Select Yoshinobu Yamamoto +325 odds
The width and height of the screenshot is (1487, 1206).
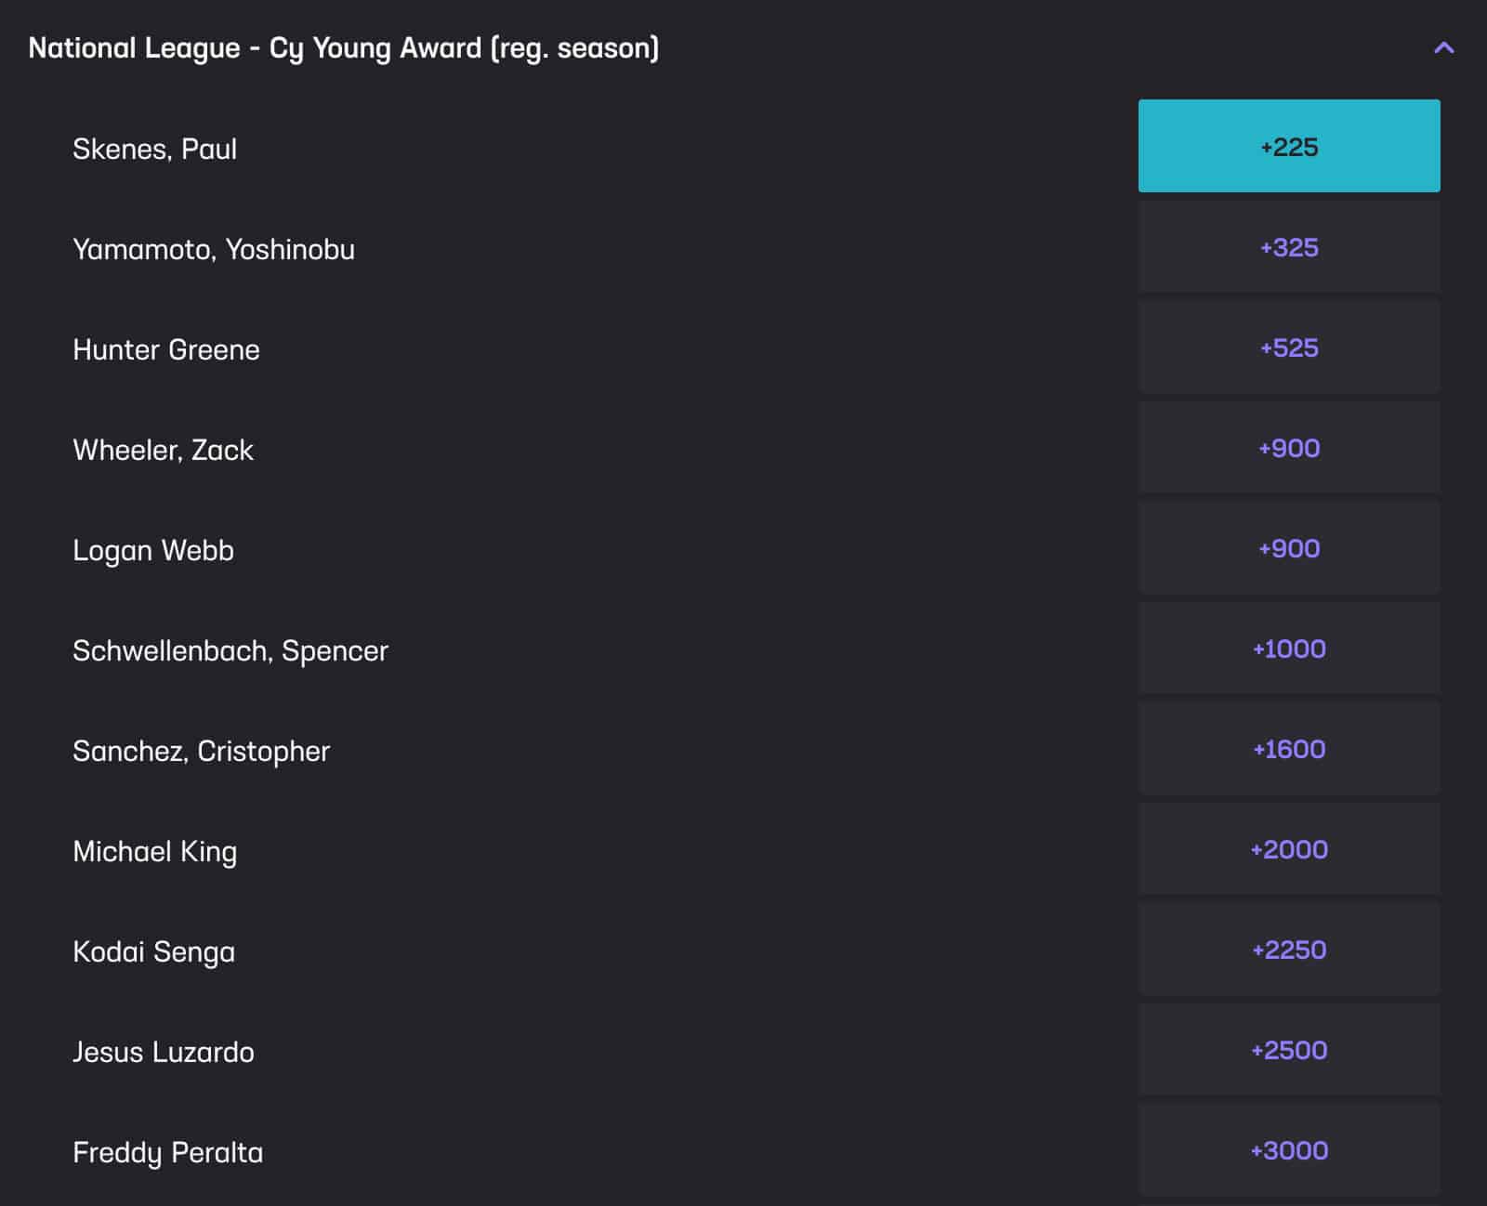point(1288,247)
